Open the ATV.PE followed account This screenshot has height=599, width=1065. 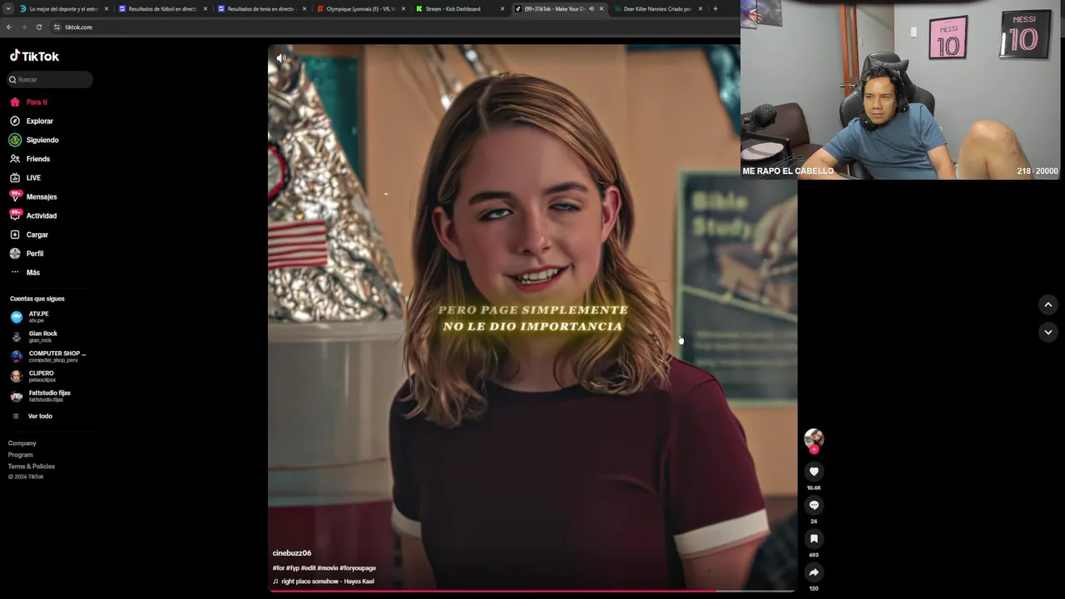point(38,317)
